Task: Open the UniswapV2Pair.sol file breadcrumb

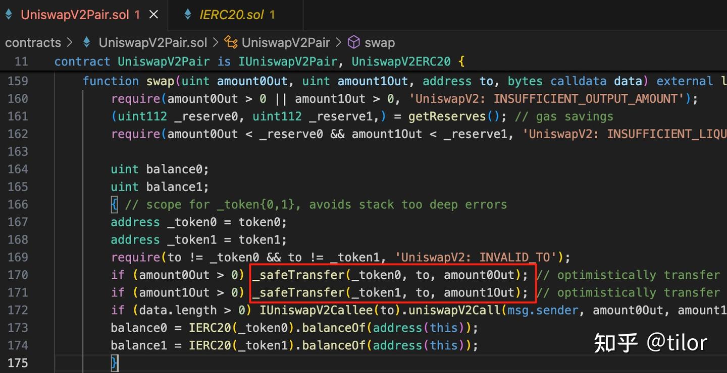Action: click(x=152, y=42)
